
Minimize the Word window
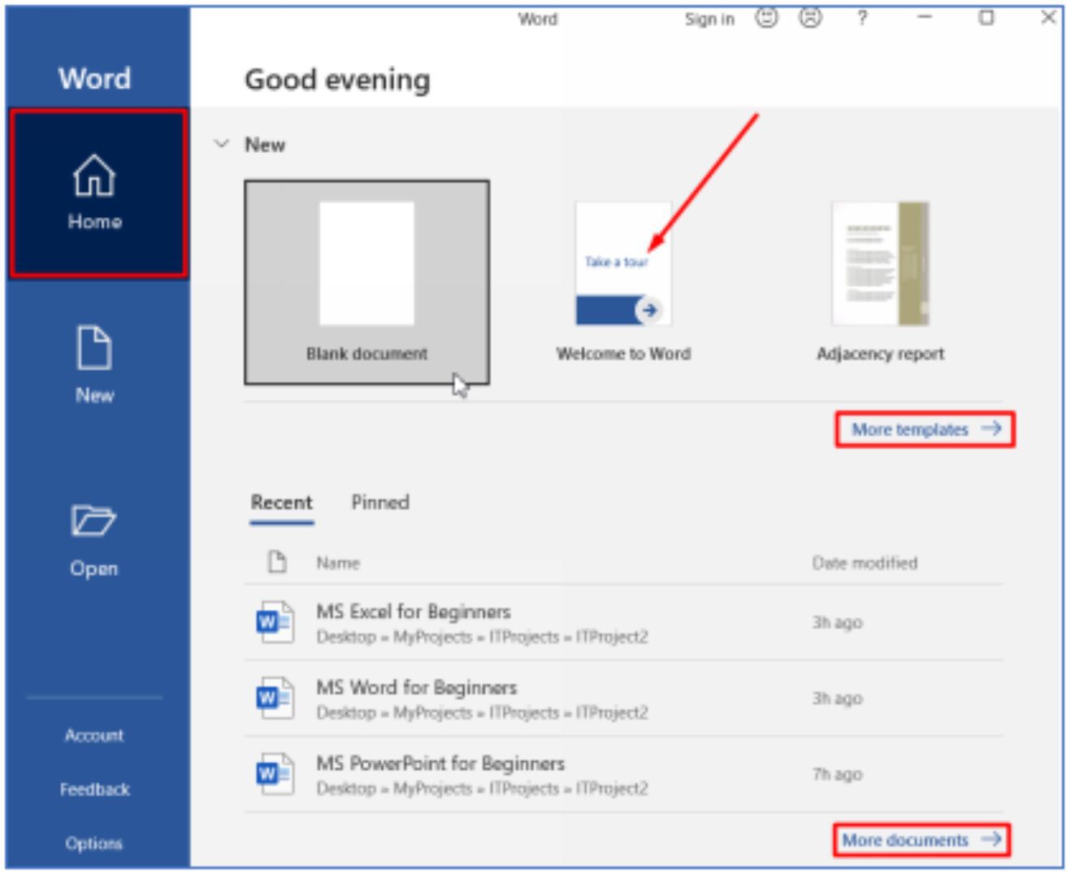925,17
